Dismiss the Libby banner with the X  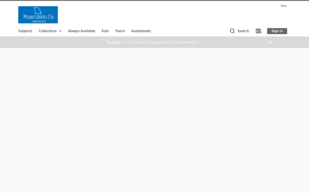tap(270, 42)
